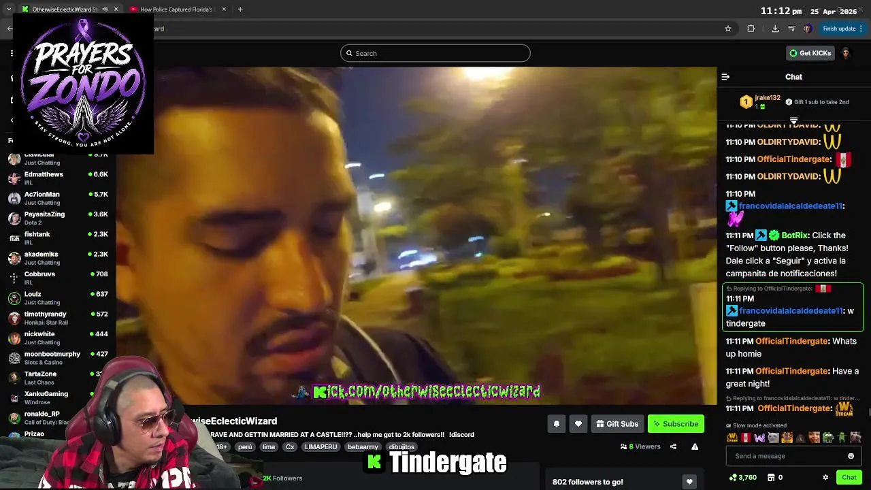Insert the Peru flag emote

[x=746, y=438]
